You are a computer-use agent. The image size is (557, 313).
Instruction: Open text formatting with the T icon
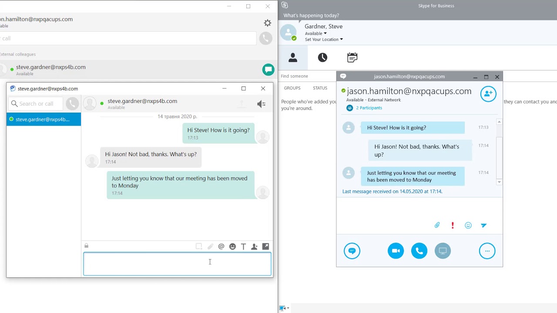pyautogui.click(x=243, y=246)
